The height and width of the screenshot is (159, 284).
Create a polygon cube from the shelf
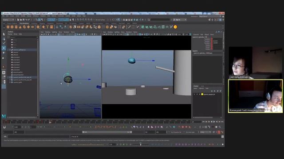coord(12,27)
